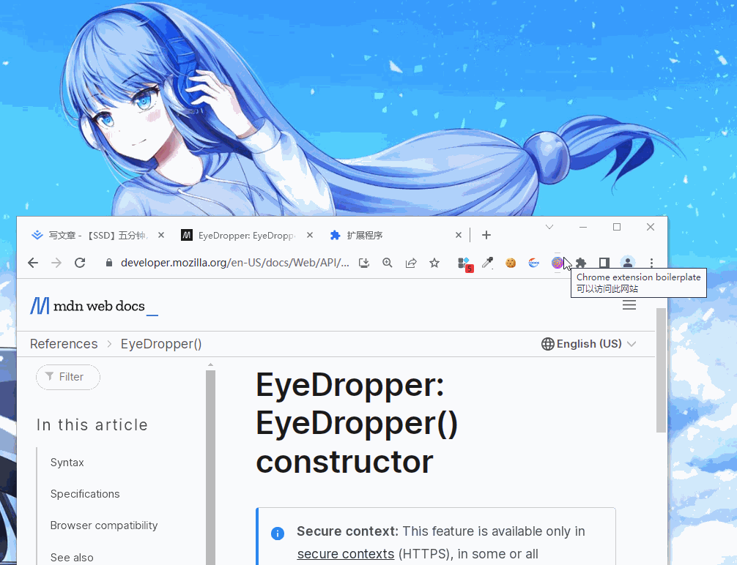The height and width of the screenshot is (565, 737).
Task: Open the cookie extension icon
Action: click(511, 263)
